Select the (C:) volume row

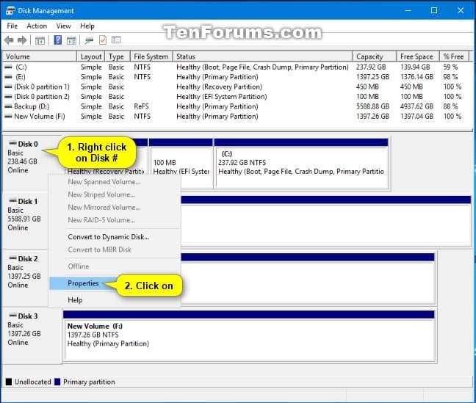tap(237, 67)
